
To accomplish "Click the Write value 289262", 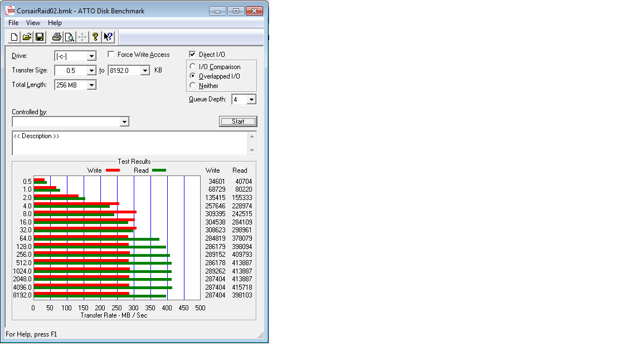I will (215, 271).
